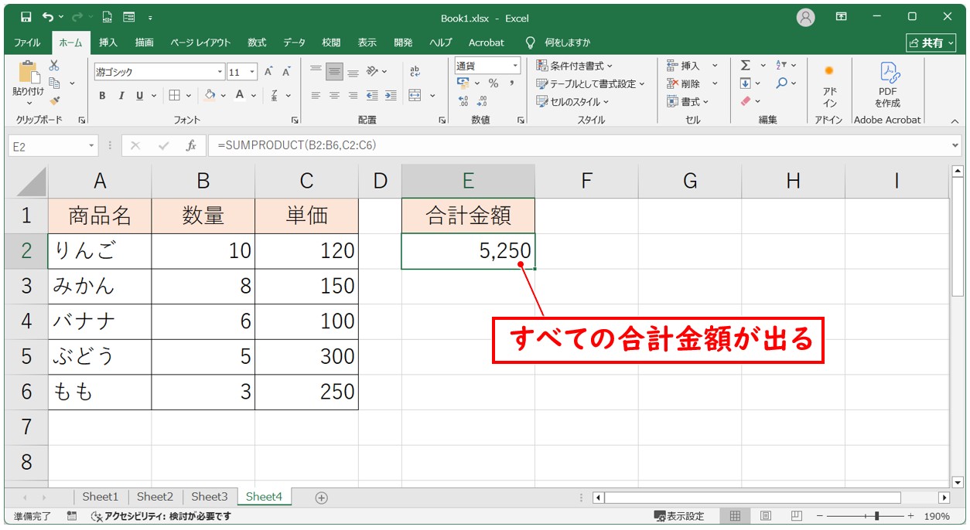This screenshot has height=530, width=970.
Task: Click the increase indent icon
Action: [391, 96]
